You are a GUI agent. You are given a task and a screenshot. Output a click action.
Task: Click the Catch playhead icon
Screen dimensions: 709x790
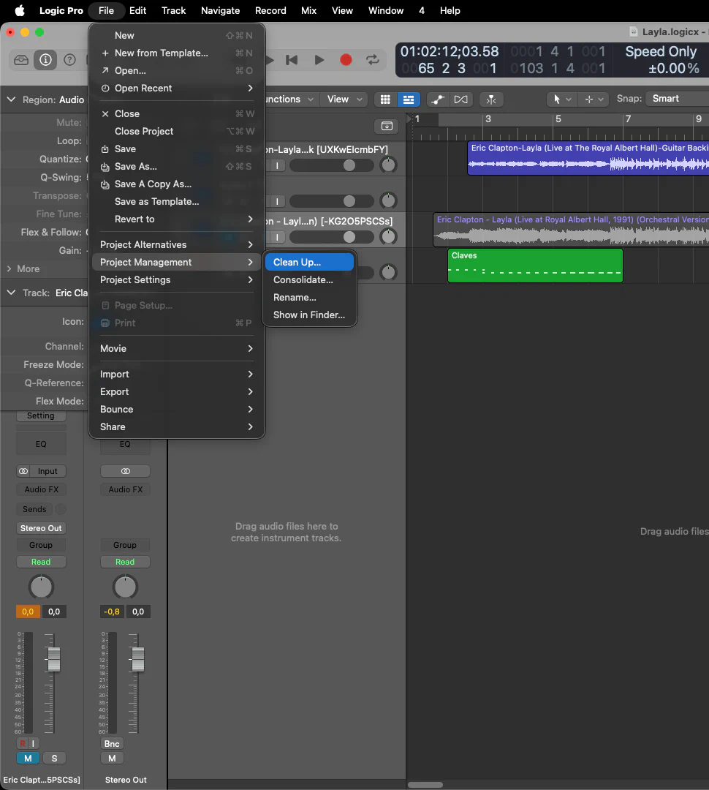pos(491,99)
